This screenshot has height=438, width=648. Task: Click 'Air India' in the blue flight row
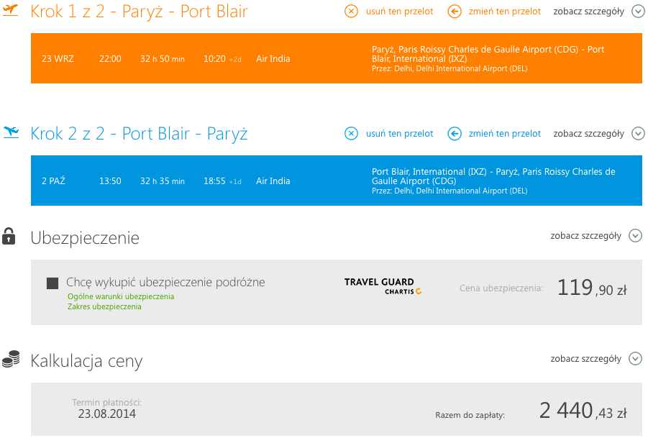click(x=273, y=181)
